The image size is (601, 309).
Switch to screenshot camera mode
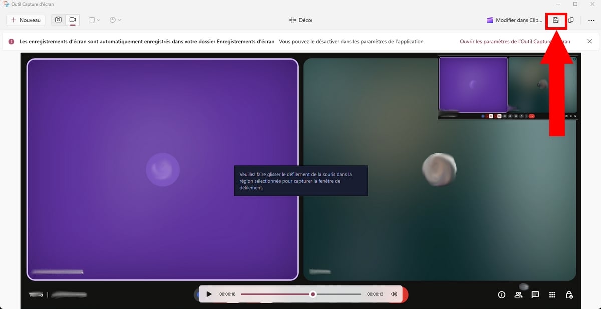[x=59, y=20]
